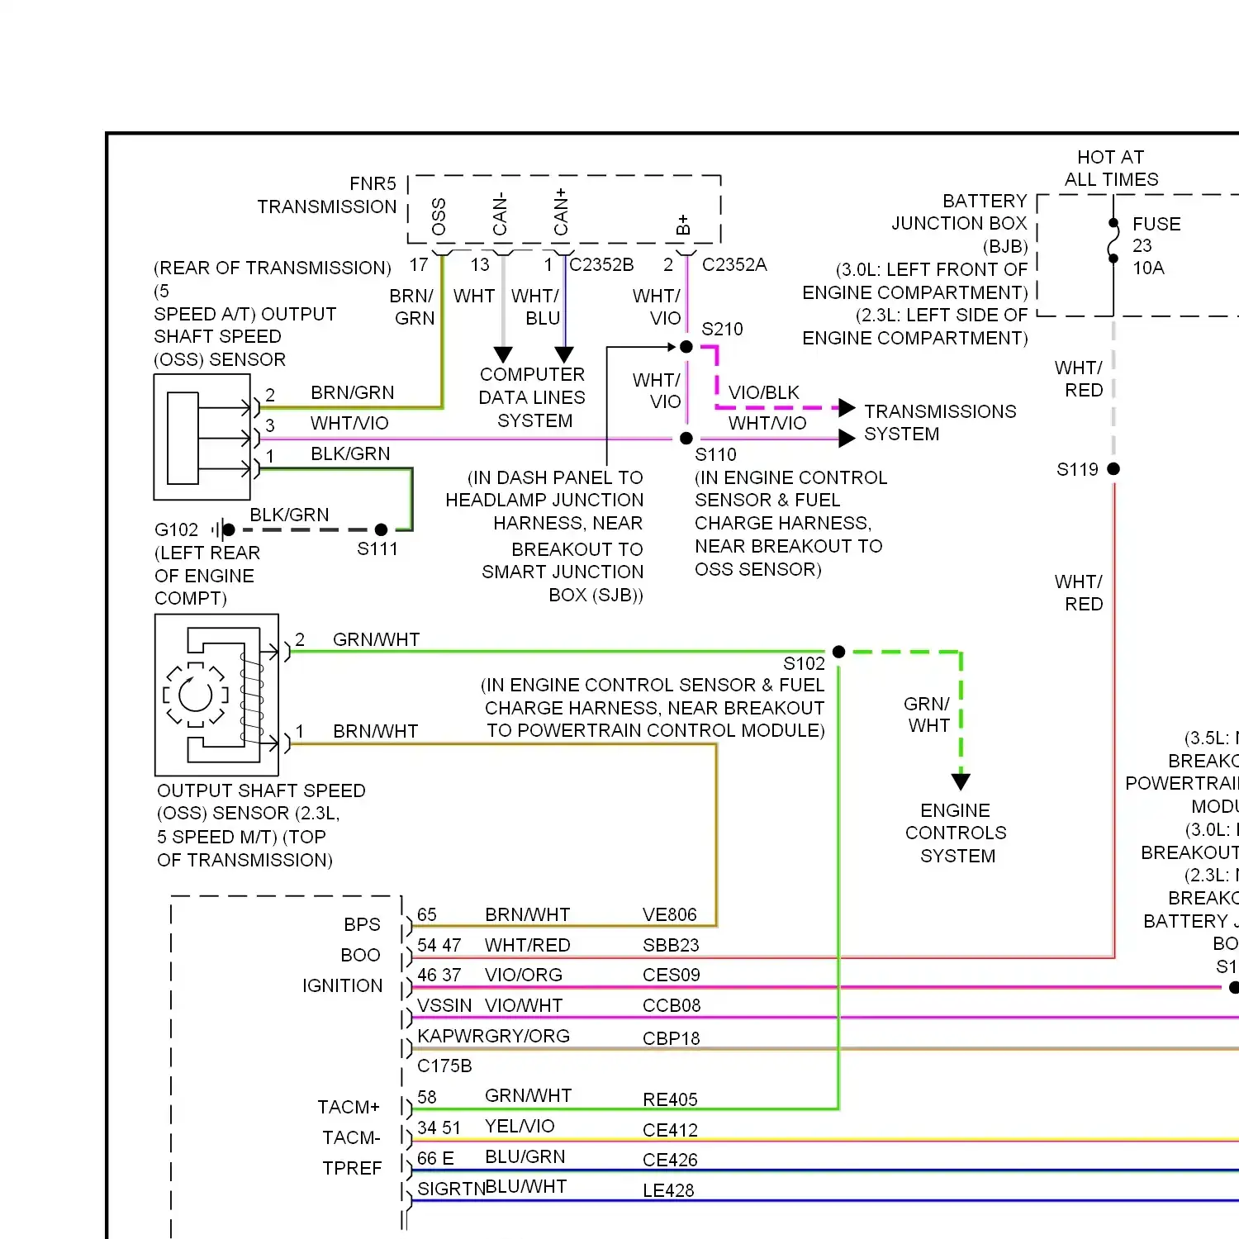Click the 5-speed A/T OSS sensor component symbol
The width and height of the screenshot is (1239, 1239).
(x=202, y=437)
